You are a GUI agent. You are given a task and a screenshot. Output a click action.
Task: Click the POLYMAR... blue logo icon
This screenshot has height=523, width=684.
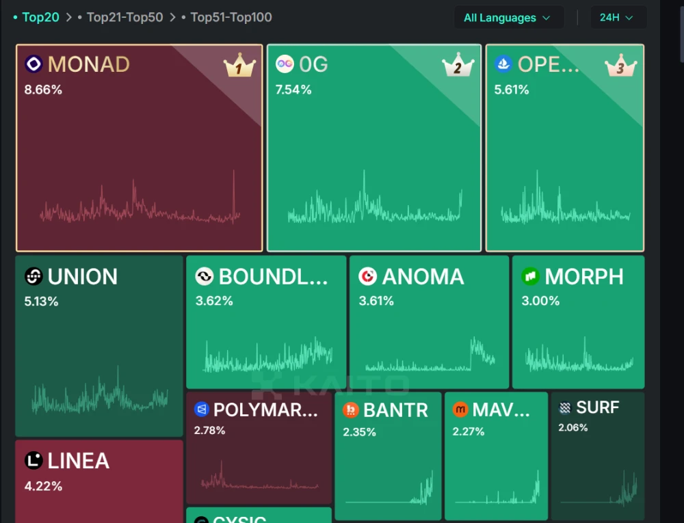tap(202, 410)
